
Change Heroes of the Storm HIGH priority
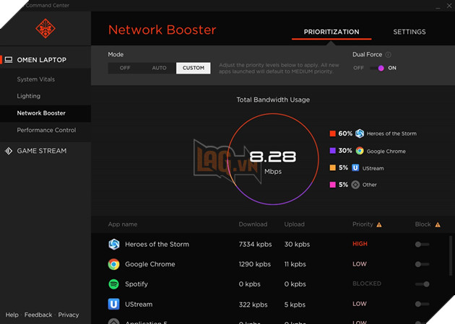(360, 244)
